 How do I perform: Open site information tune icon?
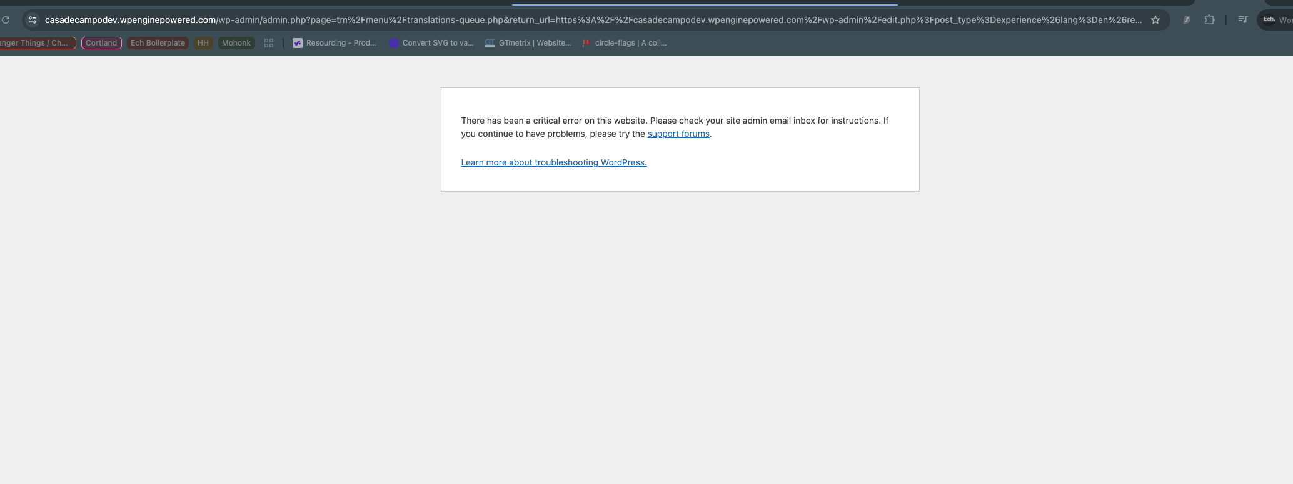click(33, 20)
